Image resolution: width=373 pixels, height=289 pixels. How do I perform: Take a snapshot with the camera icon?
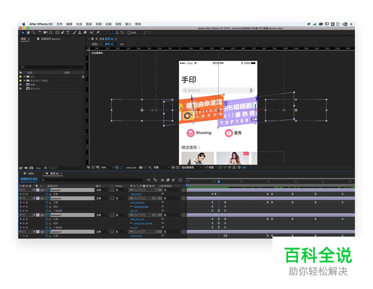coord(141,167)
